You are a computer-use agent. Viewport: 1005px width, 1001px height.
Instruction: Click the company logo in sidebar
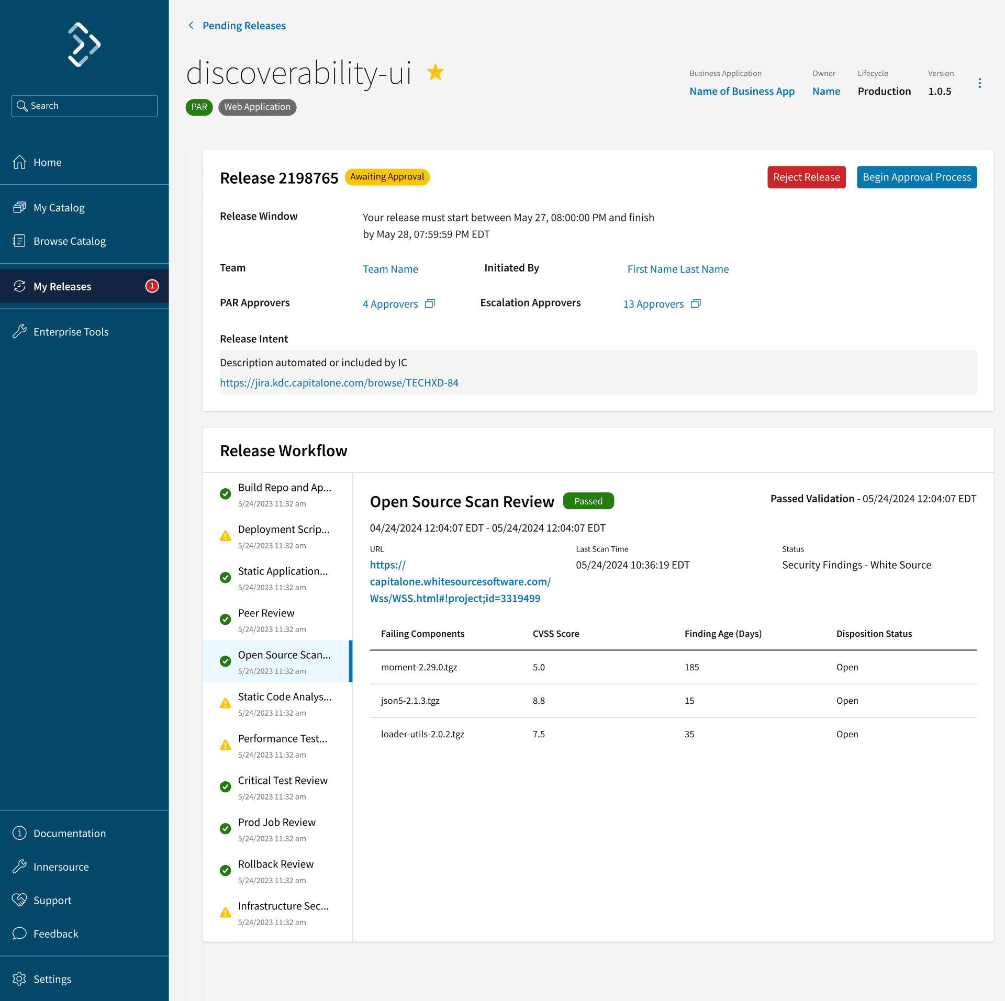point(84,44)
